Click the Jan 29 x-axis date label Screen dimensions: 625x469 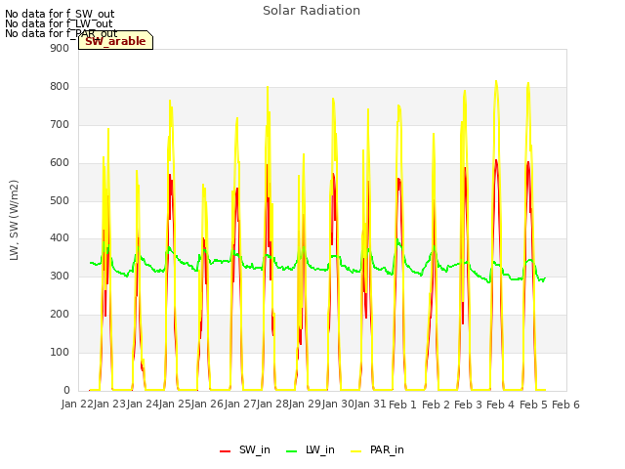click(305, 404)
